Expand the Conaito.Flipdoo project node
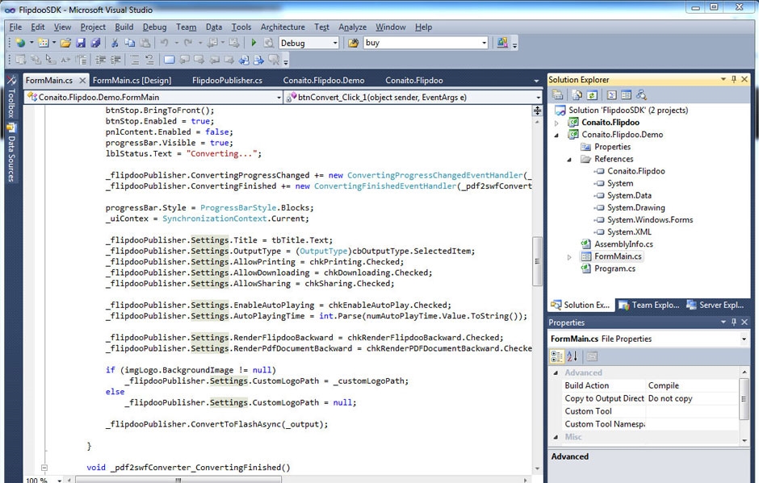 (x=556, y=123)
